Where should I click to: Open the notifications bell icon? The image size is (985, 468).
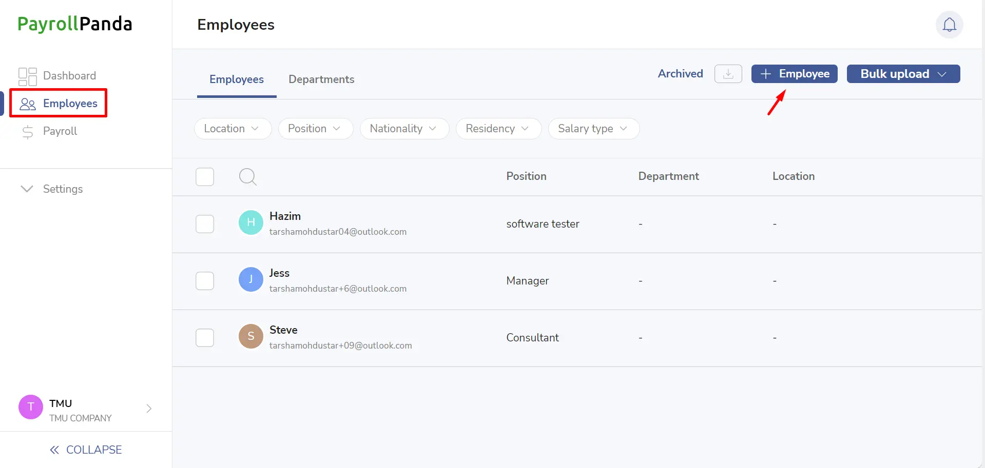[x=949, y=25]
